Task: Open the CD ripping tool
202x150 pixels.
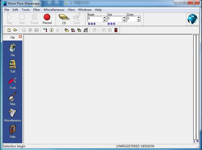Action: pyautogui.click(x=64, y=19)
